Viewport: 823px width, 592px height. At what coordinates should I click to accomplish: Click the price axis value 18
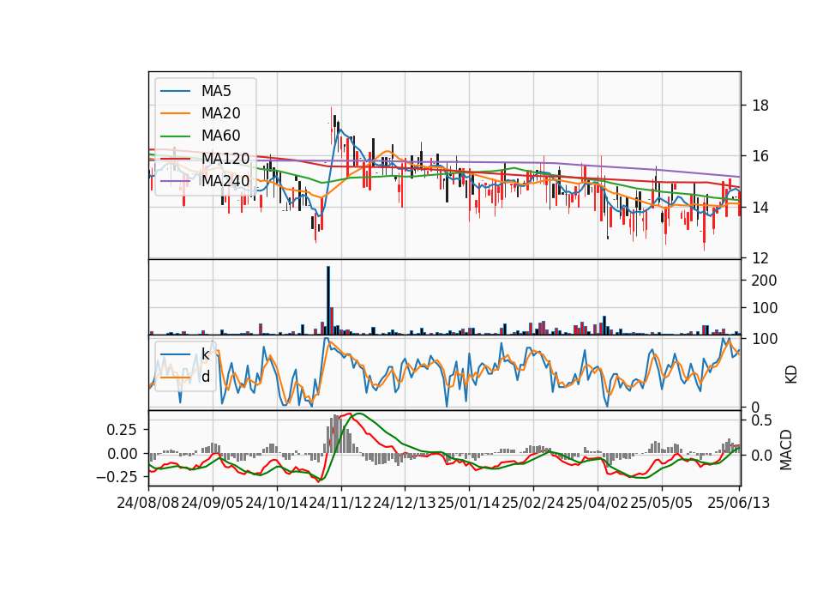[760, 106]
